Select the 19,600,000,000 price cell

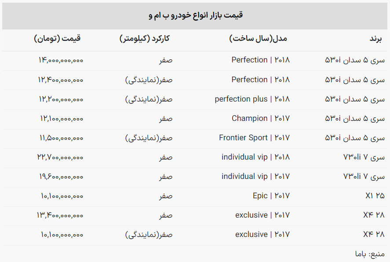tap(61, 176)
